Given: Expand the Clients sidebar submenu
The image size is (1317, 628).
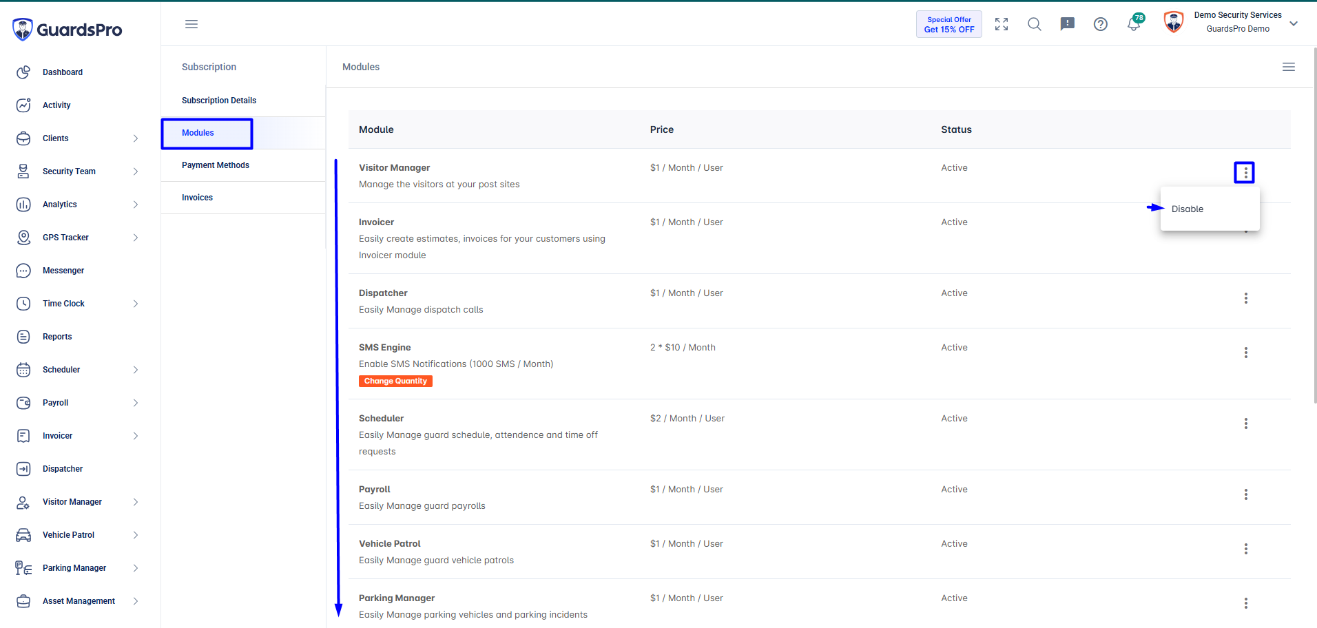Looking at the screenshot, I should click(136, 138).
